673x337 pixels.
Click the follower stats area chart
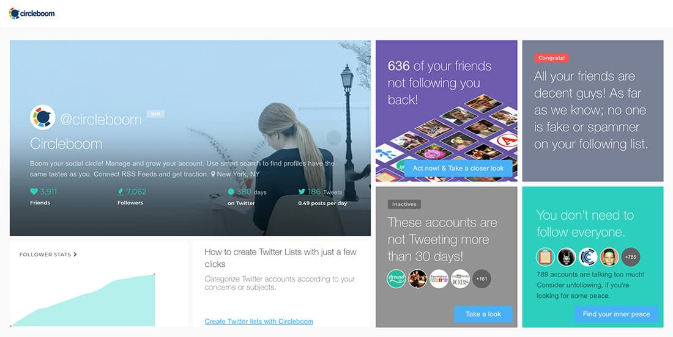coord(83,300)
